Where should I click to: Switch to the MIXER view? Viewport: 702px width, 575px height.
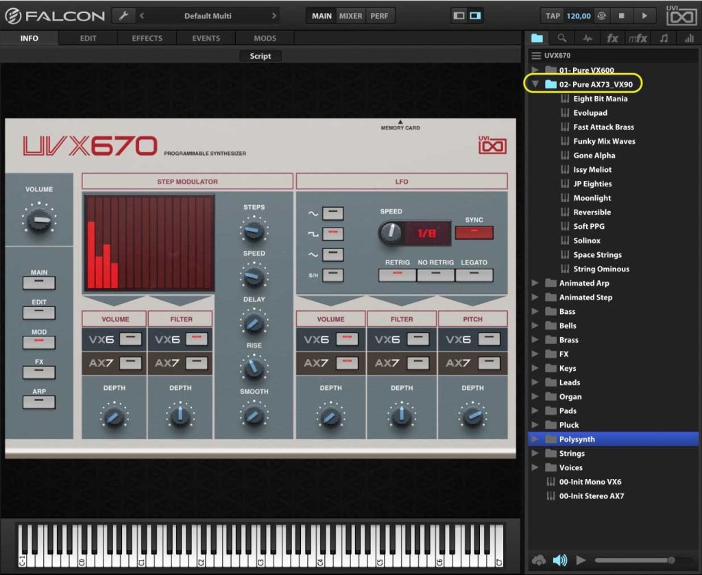pyautogui.click(x=350, y=16)
